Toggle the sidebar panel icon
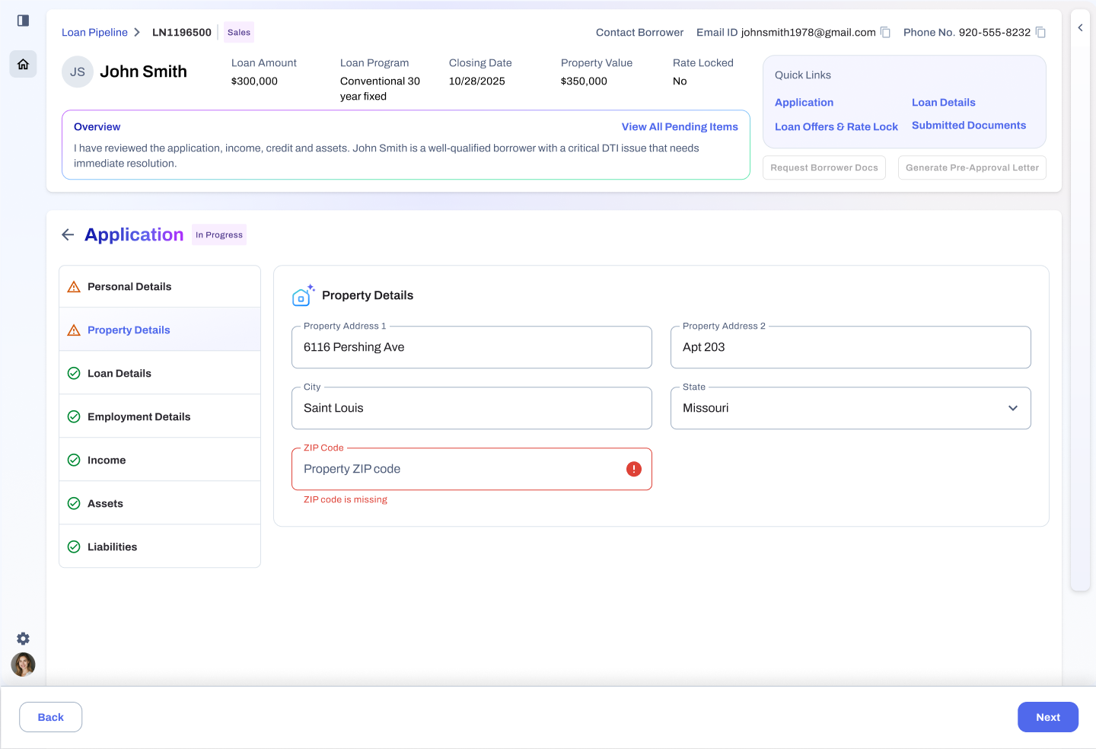This screenshot has width=1096, height=749. 23,21
